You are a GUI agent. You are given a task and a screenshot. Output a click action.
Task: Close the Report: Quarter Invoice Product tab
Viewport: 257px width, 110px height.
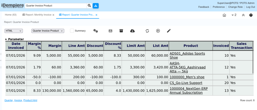point(96,15)
